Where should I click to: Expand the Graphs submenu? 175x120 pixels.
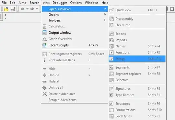coord(75,15)
